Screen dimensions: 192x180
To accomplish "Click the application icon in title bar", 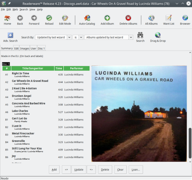I will coord(3,3).
